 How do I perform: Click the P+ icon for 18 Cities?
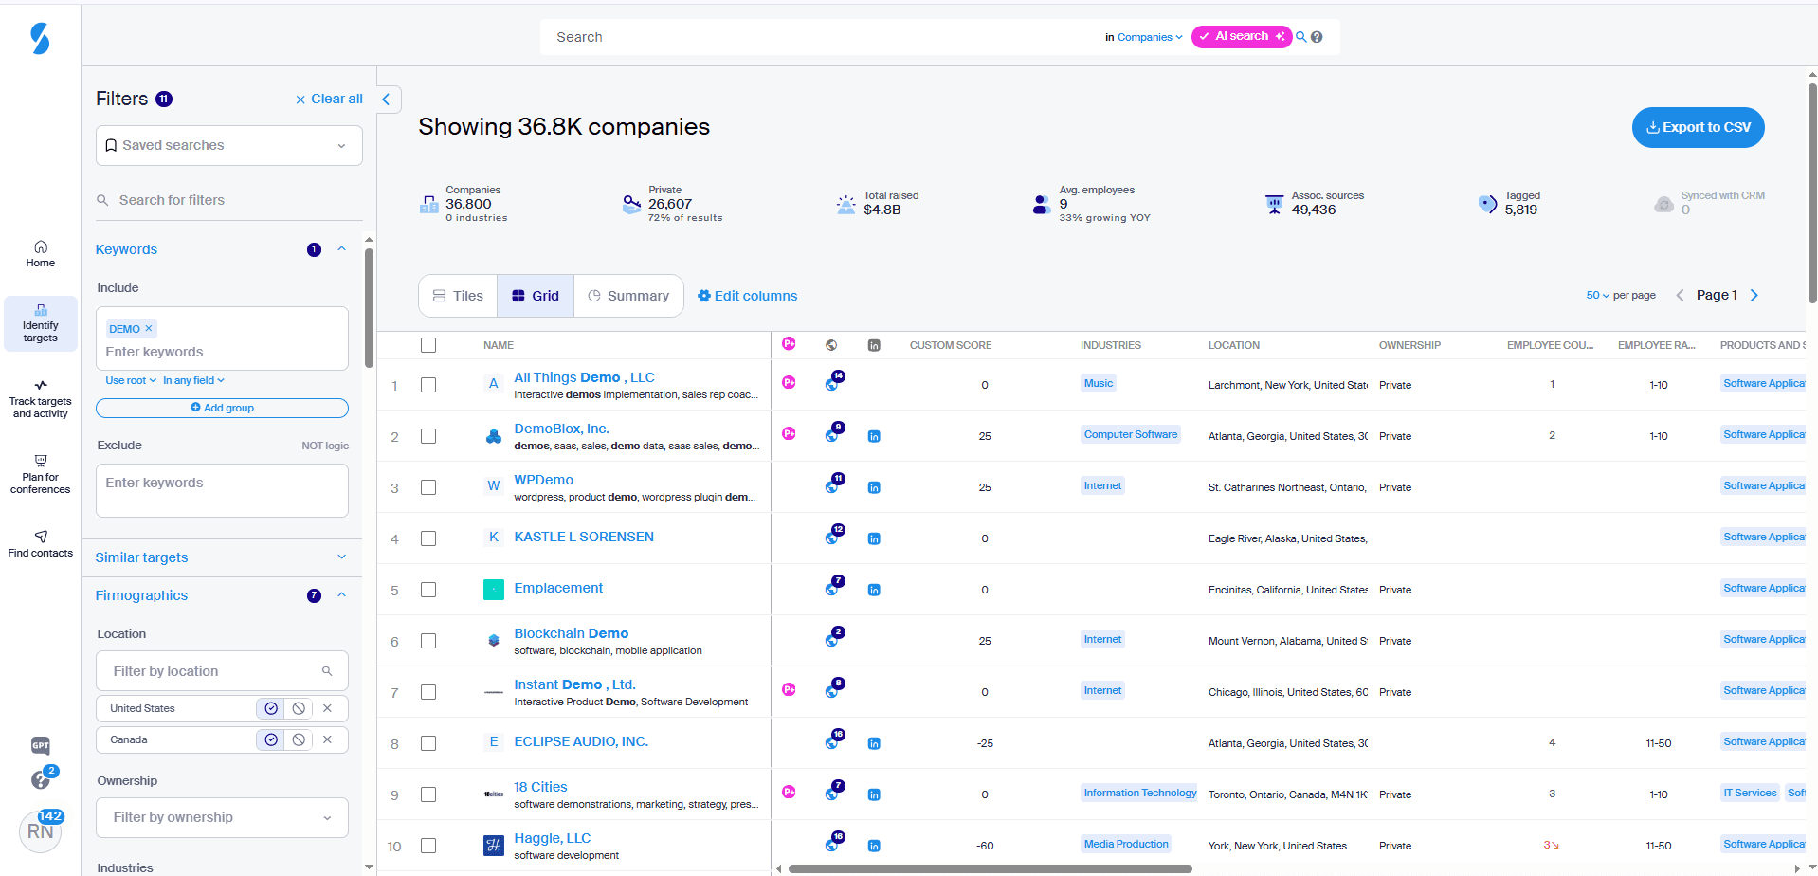(x=789, y=792)
